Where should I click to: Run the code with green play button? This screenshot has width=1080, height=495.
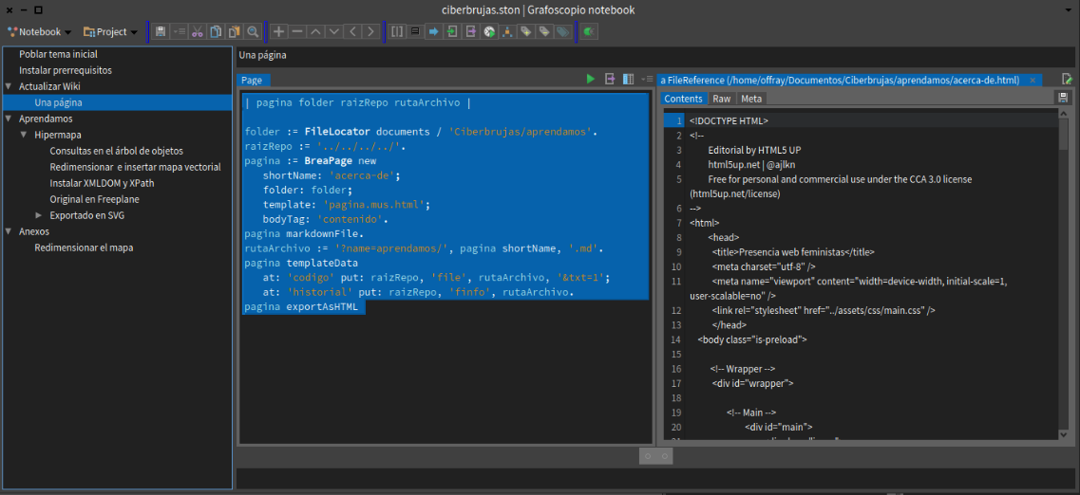coord(591,80)
